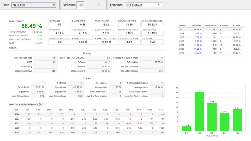
Task: Select the 2023 period row
Action: point(210,37)
